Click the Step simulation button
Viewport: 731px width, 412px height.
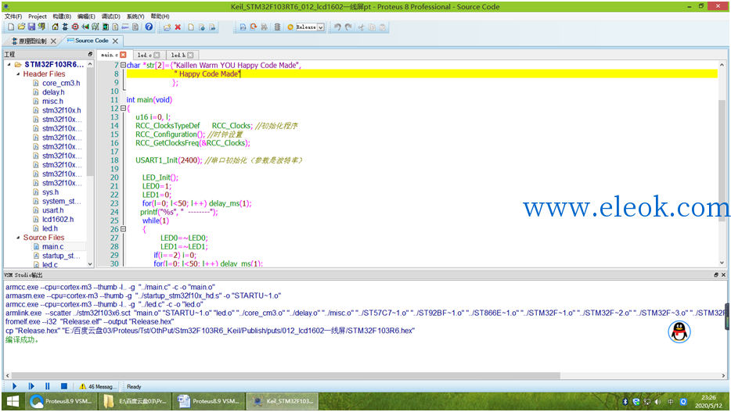[31, 386]
